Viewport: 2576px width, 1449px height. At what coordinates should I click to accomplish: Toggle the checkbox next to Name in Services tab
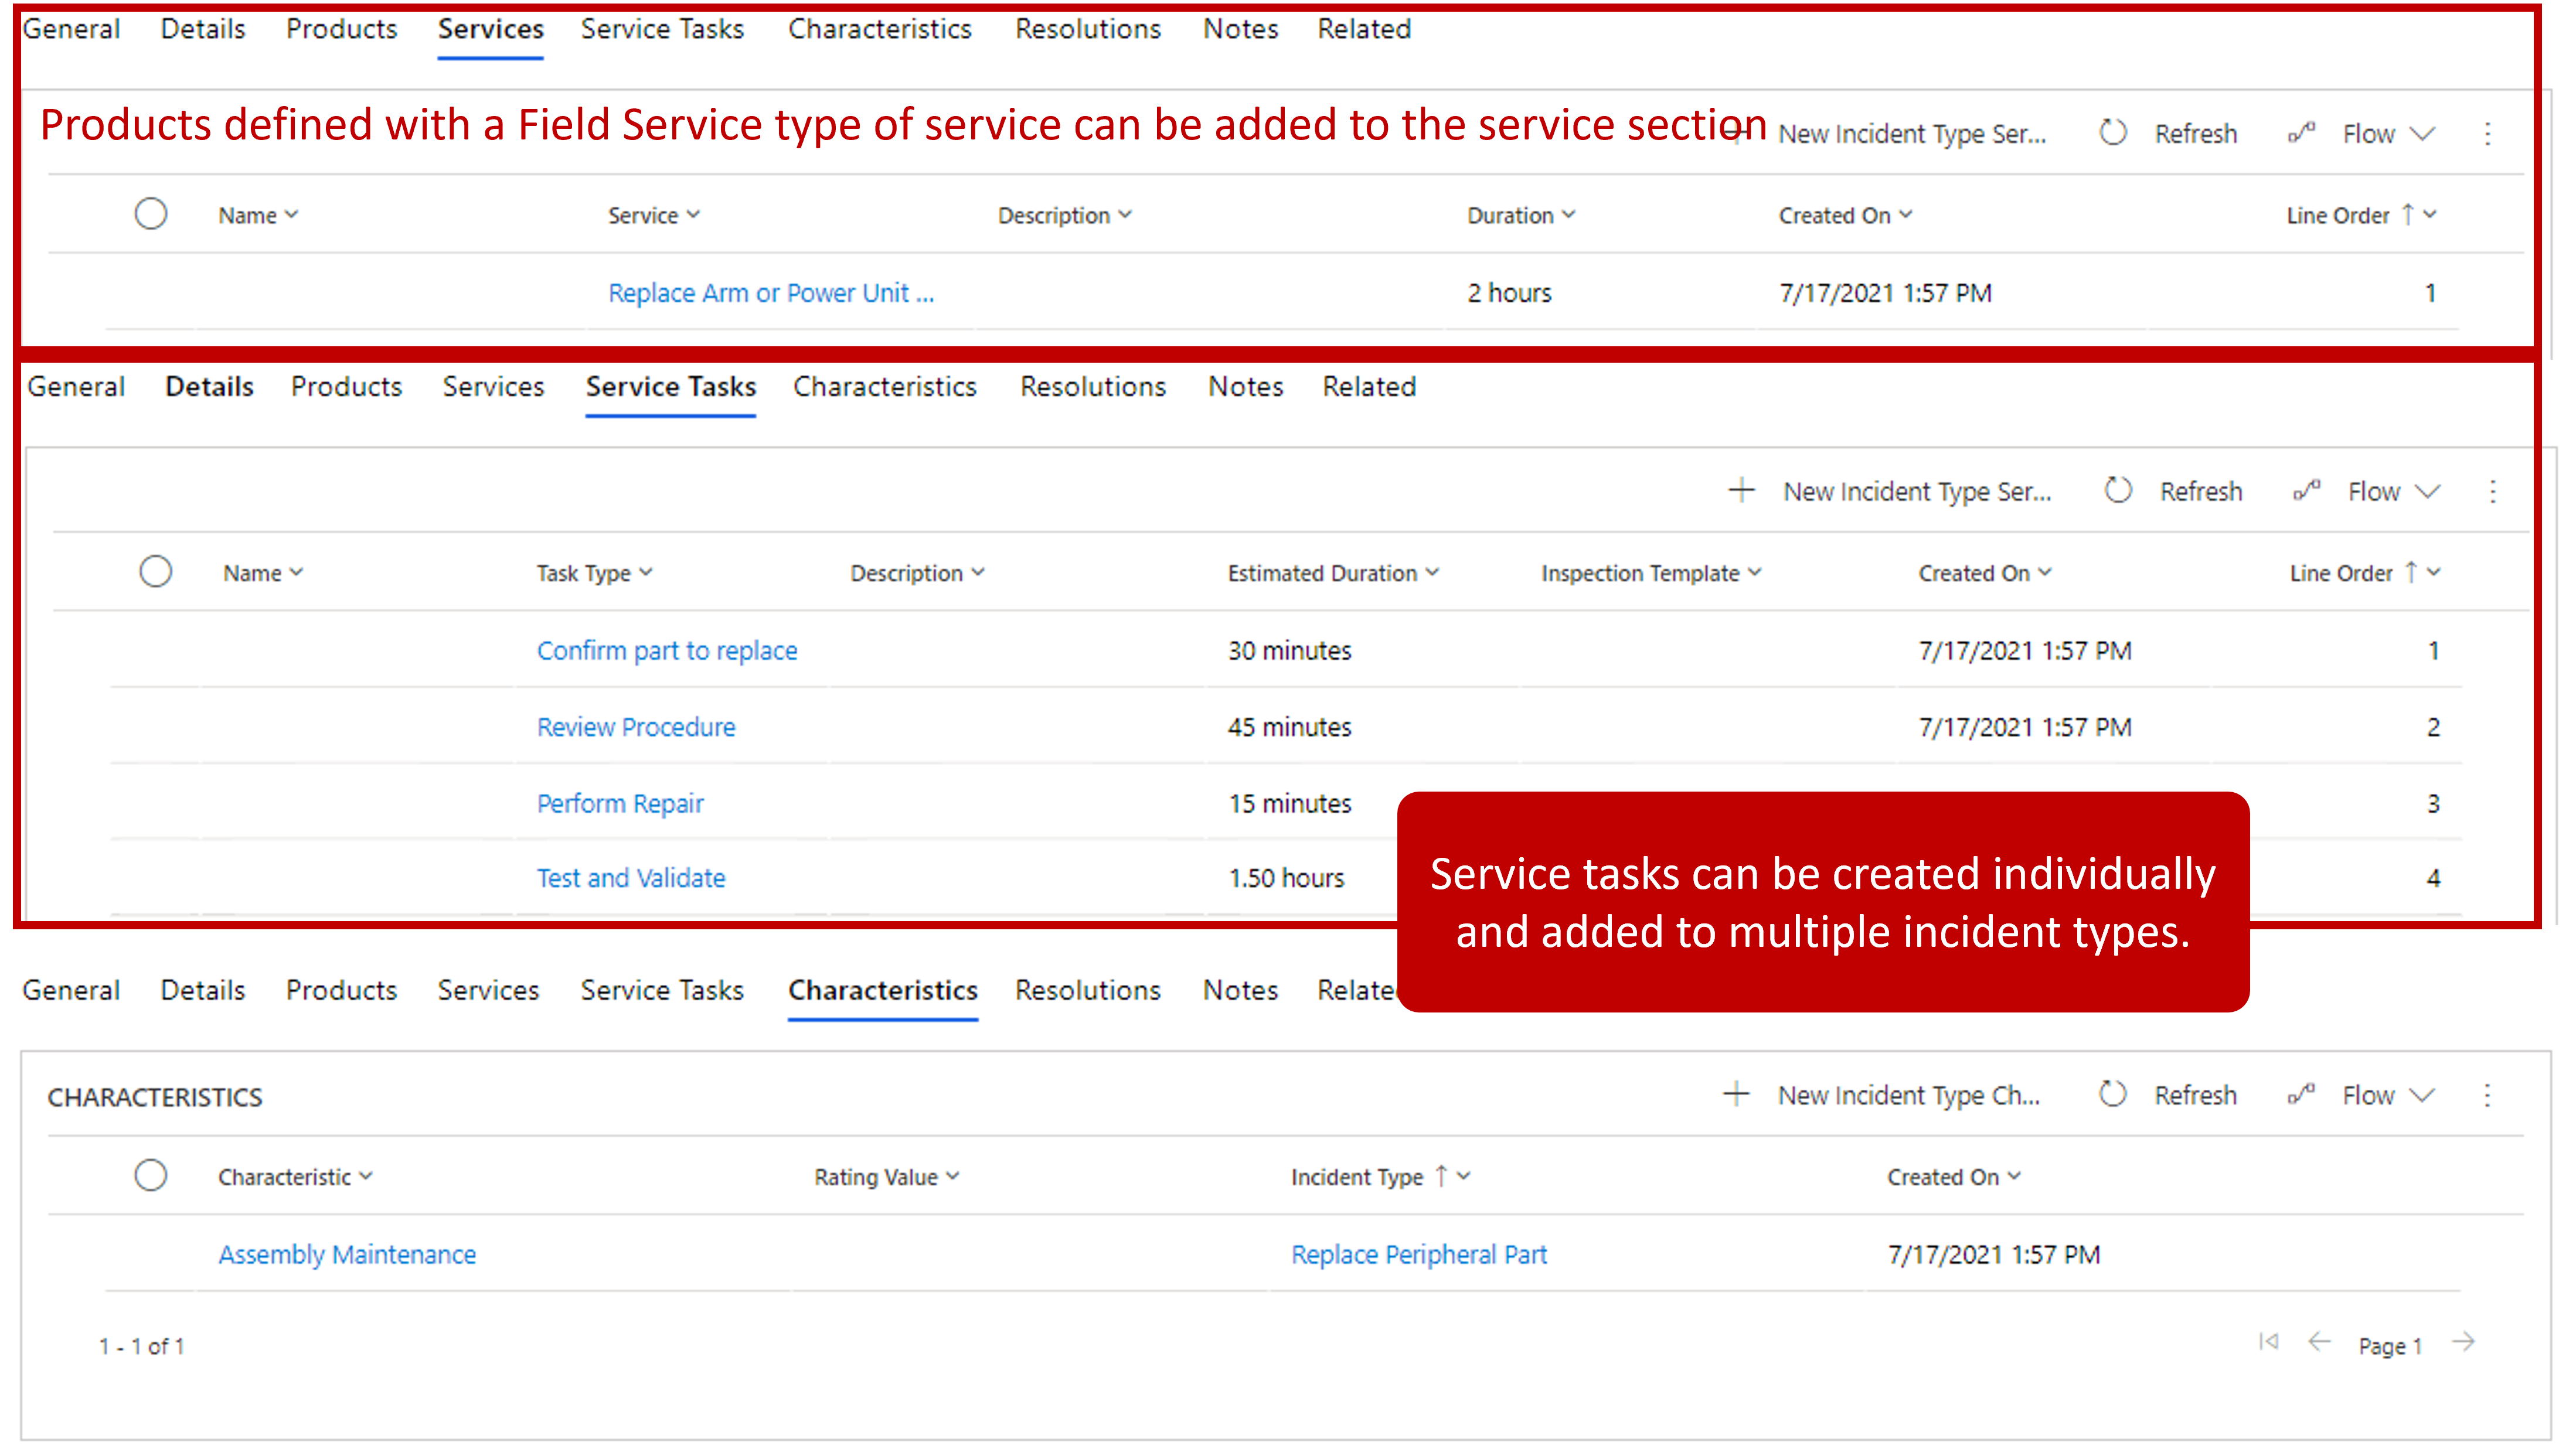point(151,214)
